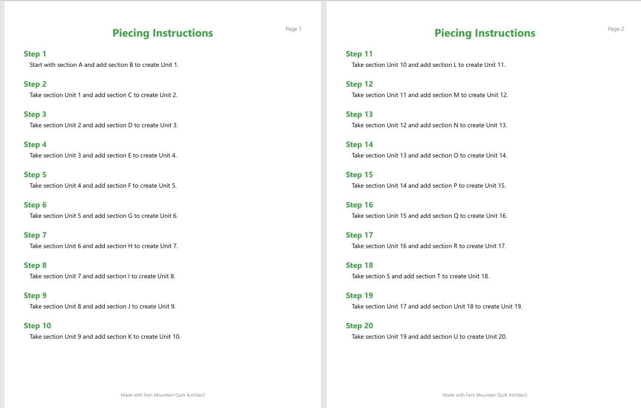The image size is (641, 408).
Task: Click the left Piecing Instructions title
Action: coord(163,33)
